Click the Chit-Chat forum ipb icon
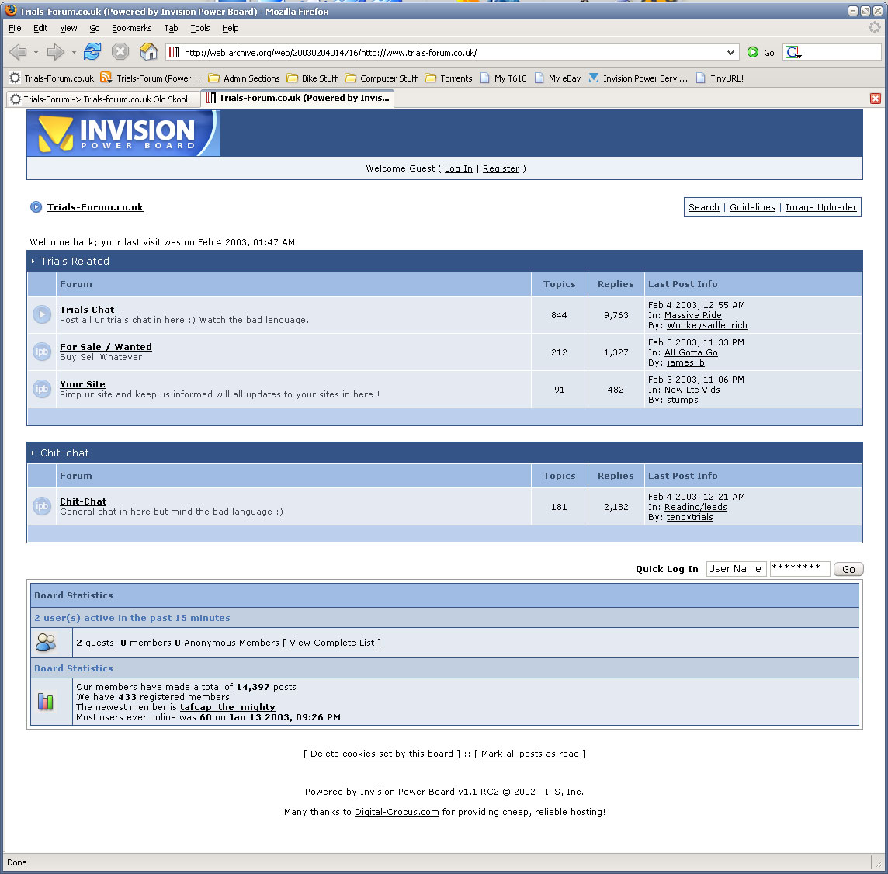The width and height of the screenshot is (888, 874). (x=42, y=506)
